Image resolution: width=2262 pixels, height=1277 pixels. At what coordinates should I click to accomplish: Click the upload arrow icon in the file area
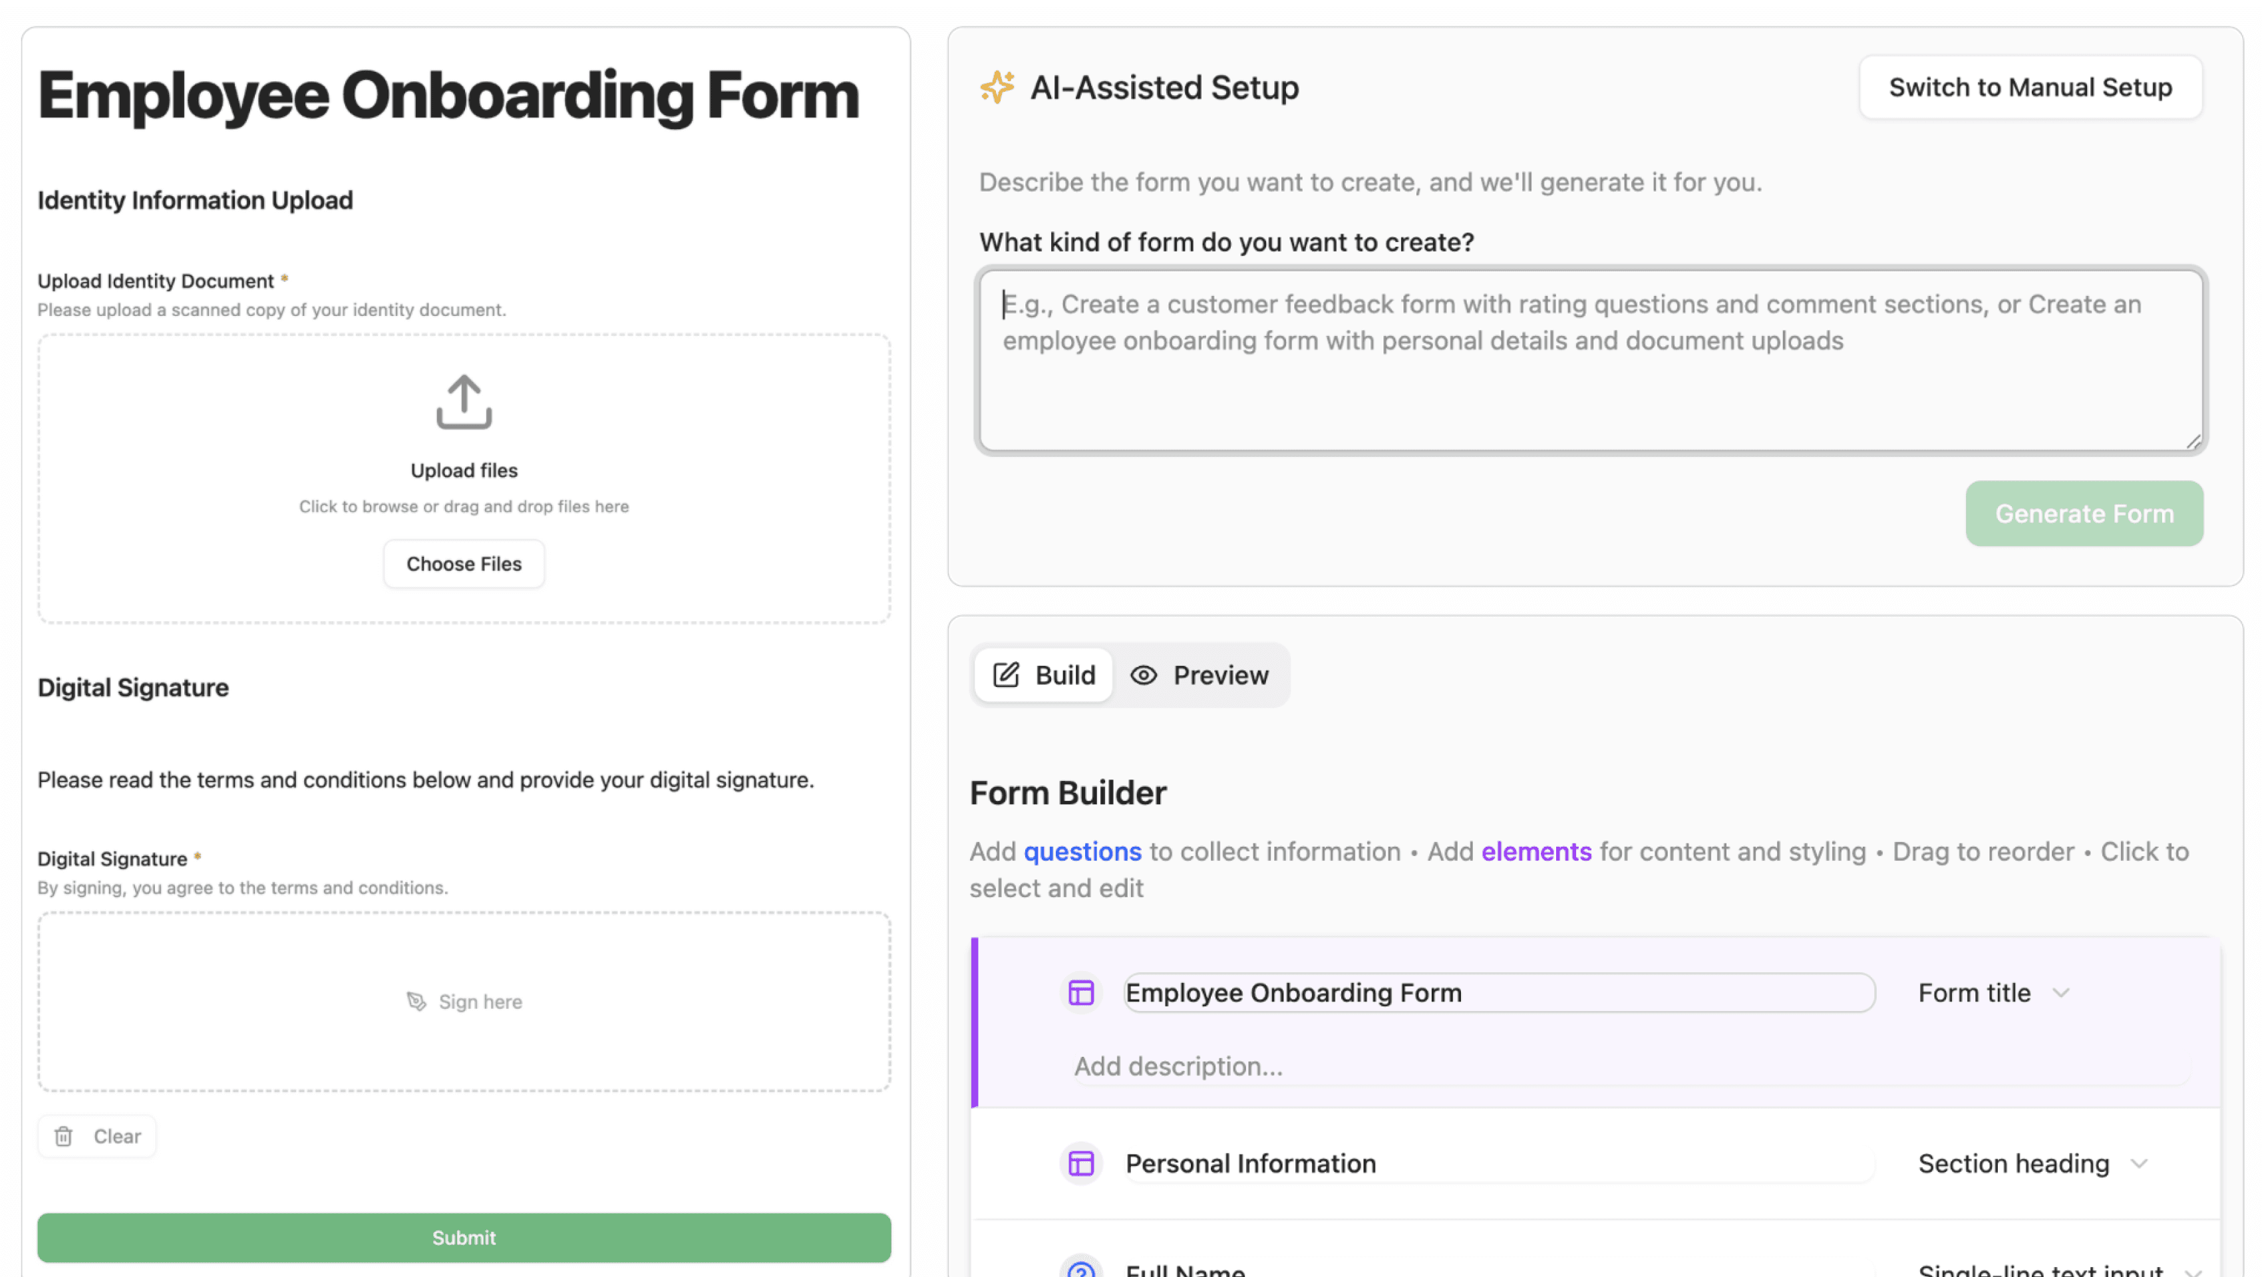pos(463,403)
